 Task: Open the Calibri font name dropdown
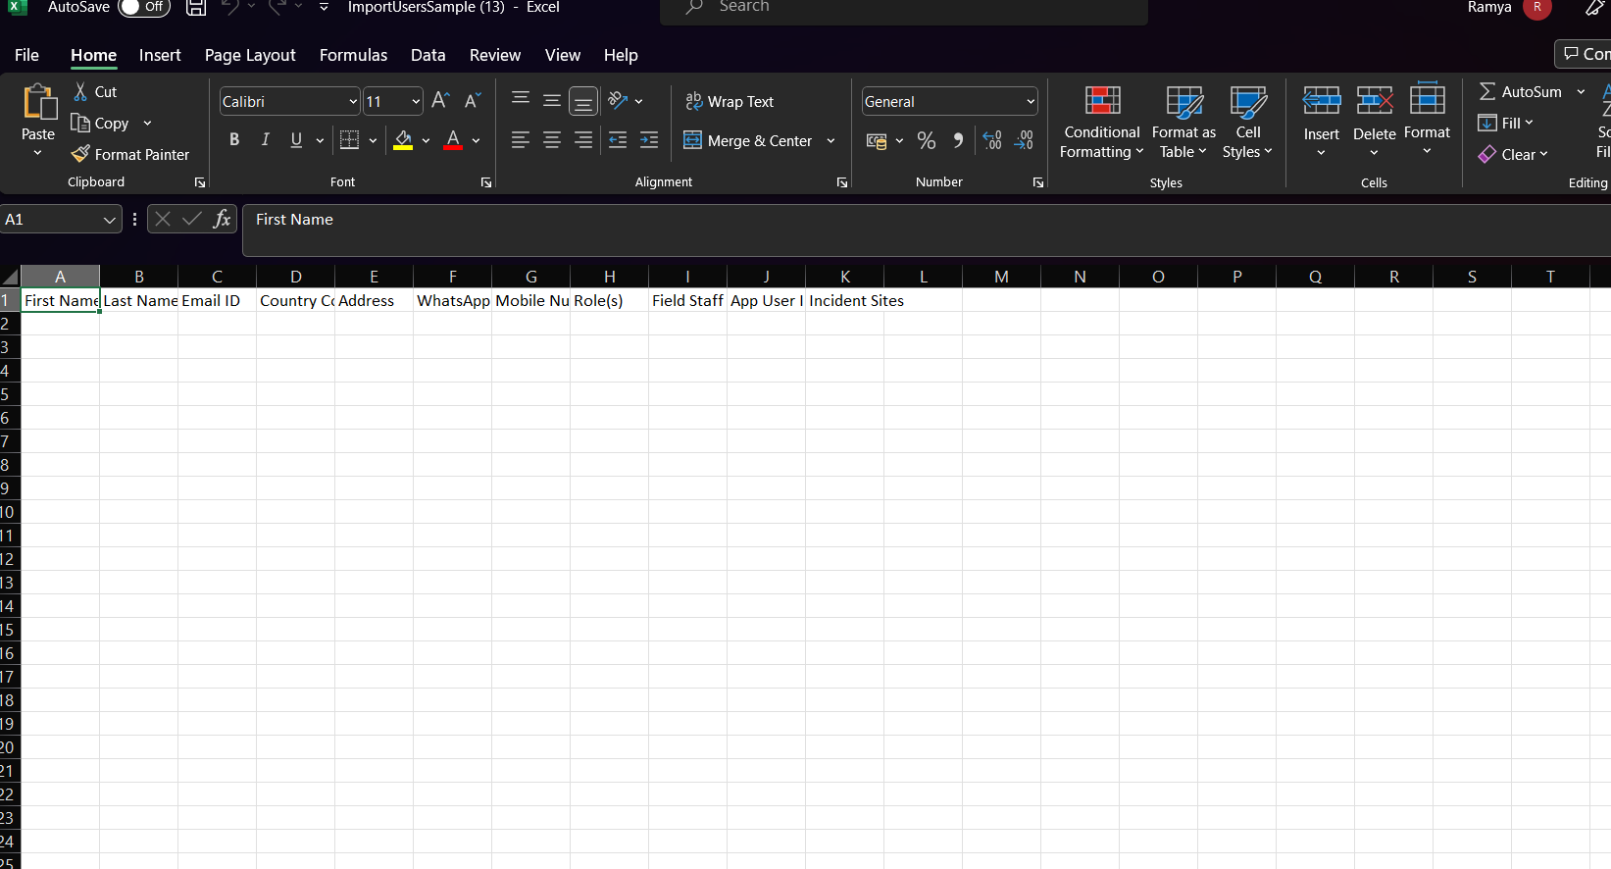353,102
